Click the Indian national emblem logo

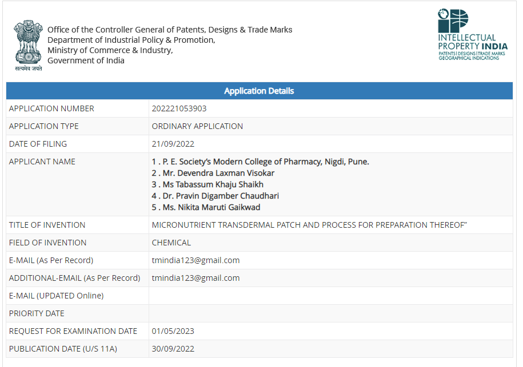click(29, 45)
